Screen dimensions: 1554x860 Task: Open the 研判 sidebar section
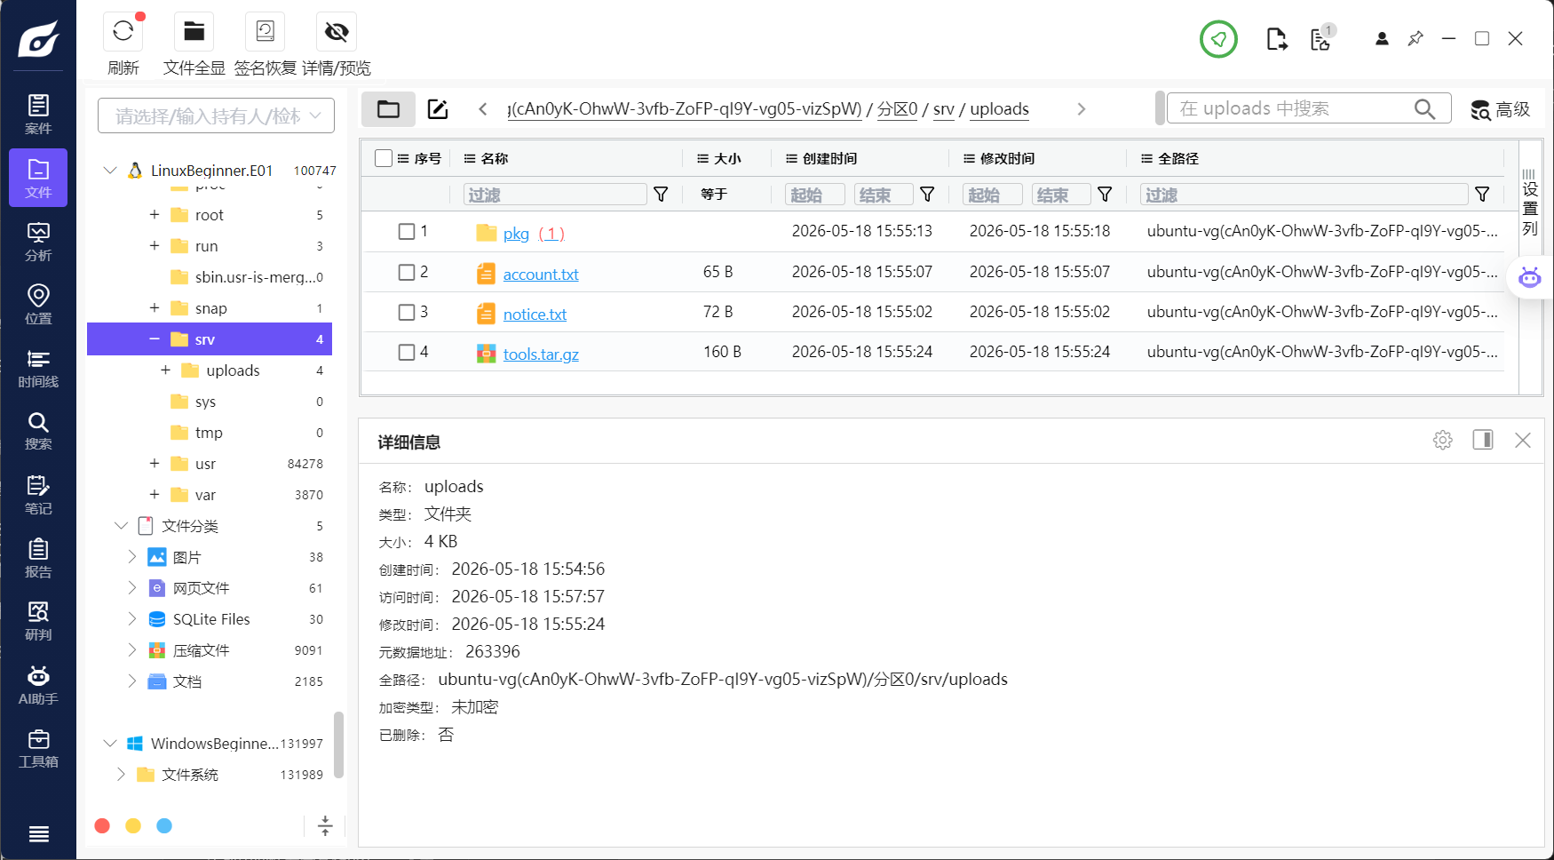38,621
